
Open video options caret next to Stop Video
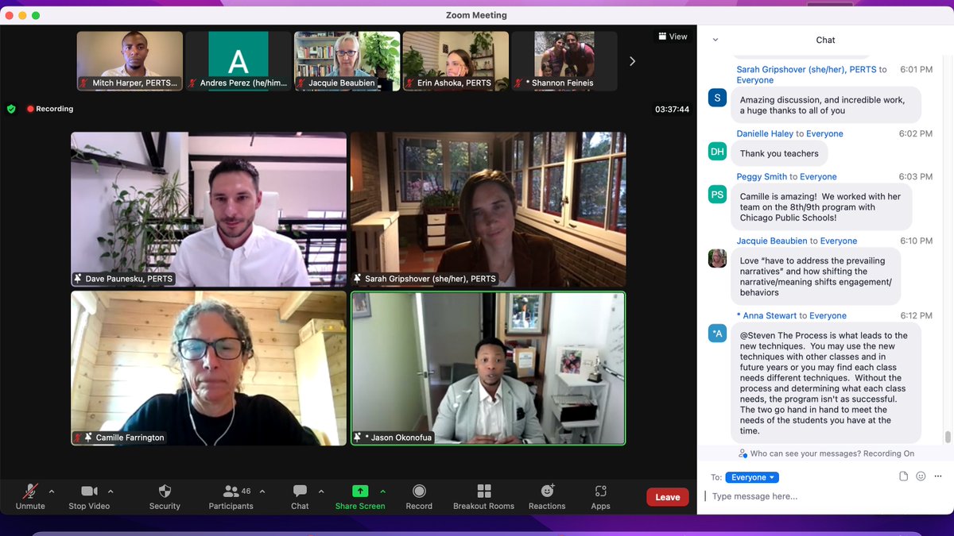coord(111,492)
